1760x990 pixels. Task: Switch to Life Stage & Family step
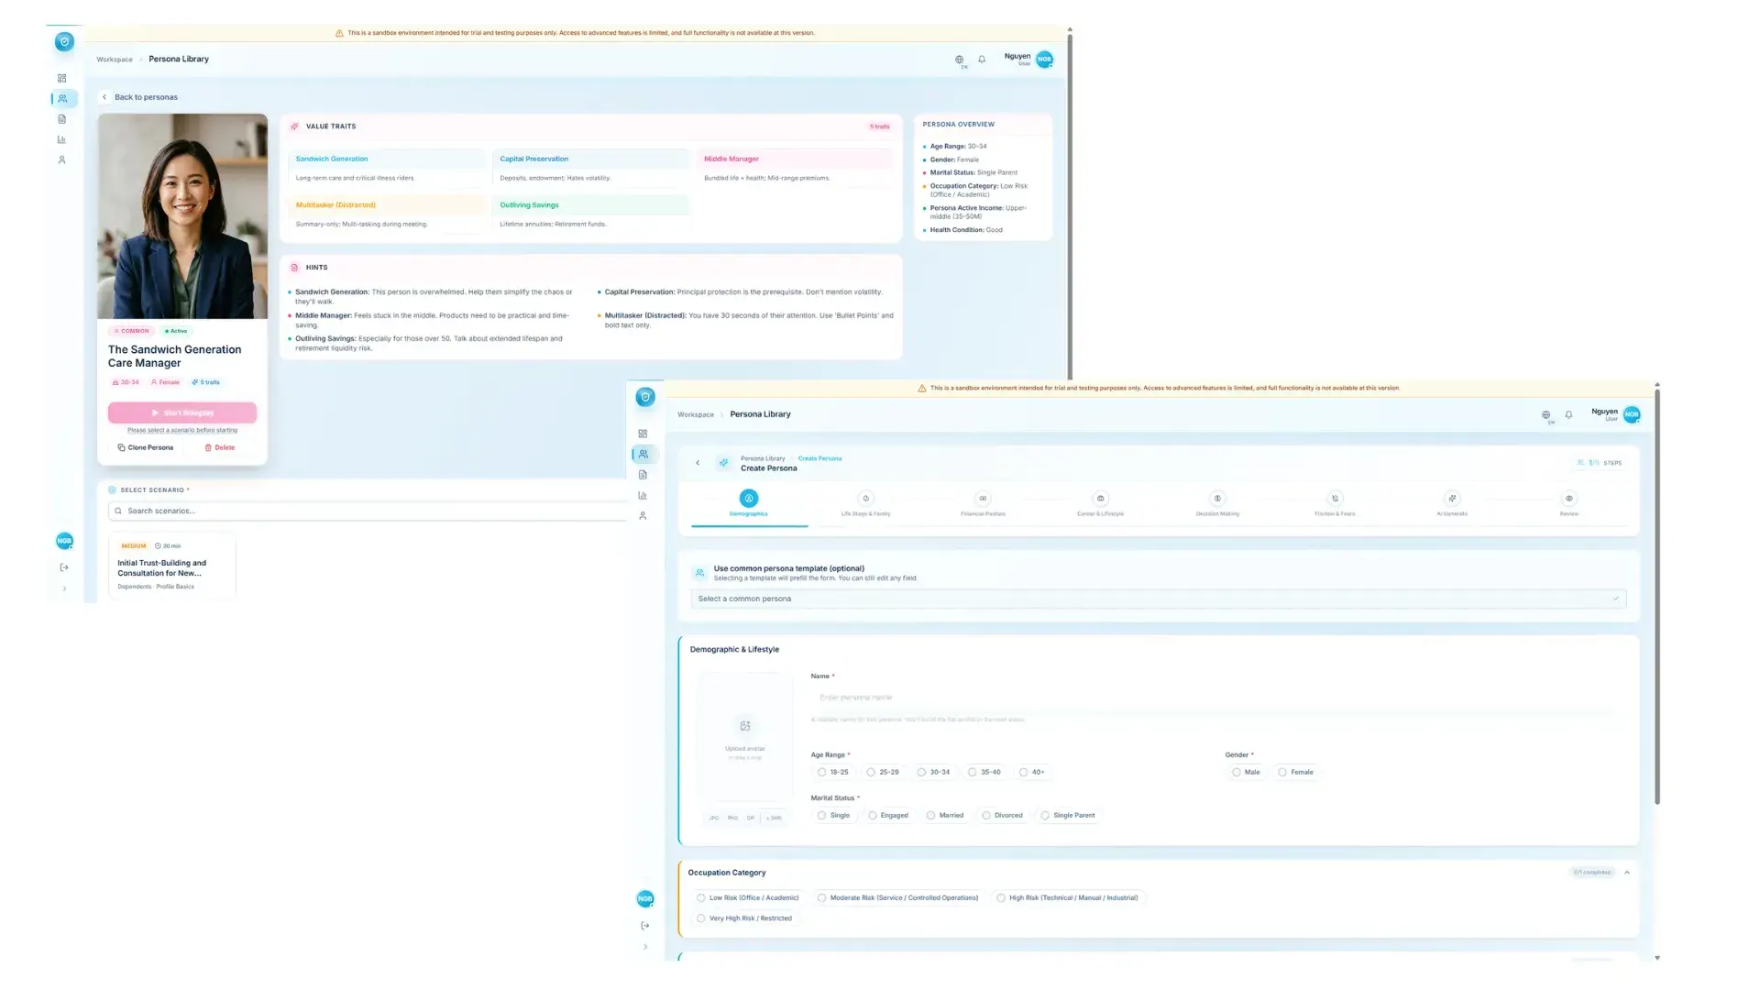tap(865, 504)
